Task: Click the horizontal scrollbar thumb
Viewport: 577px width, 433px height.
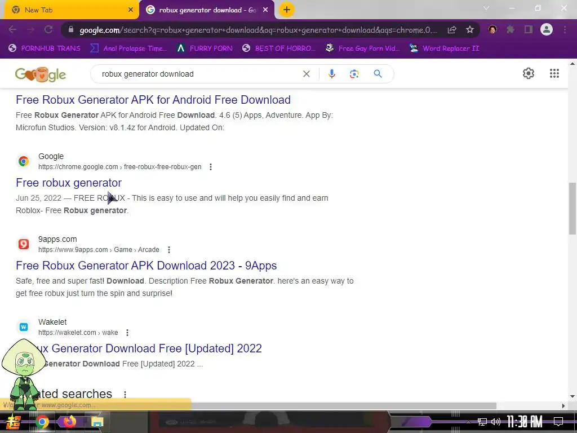Action: click(343, 406)
